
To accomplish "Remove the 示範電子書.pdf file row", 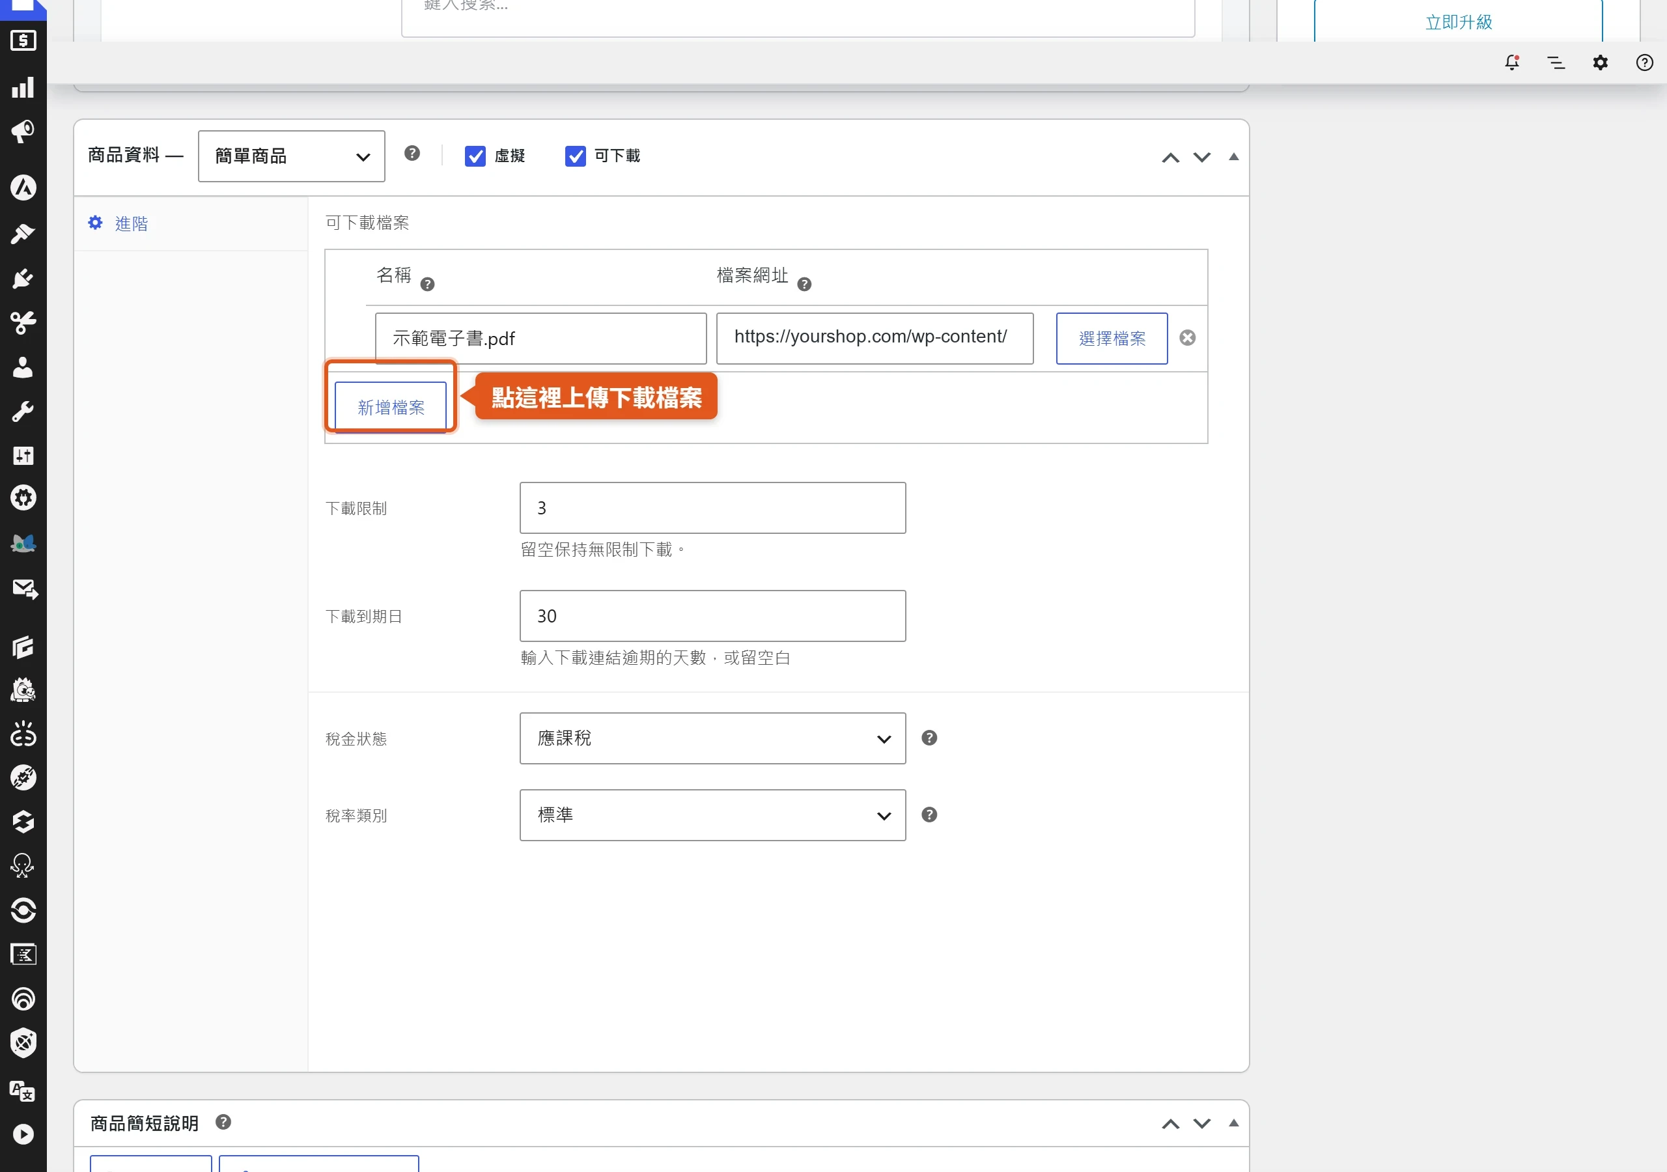I will [1188, 338].
